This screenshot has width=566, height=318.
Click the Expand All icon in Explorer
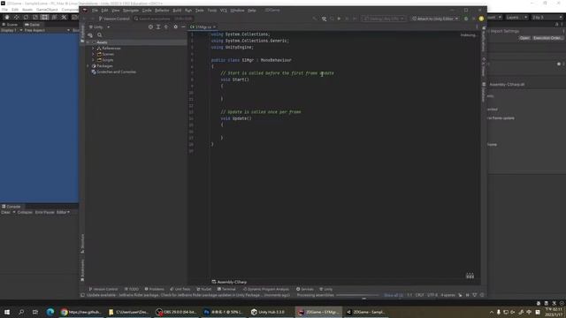[158, 27]
